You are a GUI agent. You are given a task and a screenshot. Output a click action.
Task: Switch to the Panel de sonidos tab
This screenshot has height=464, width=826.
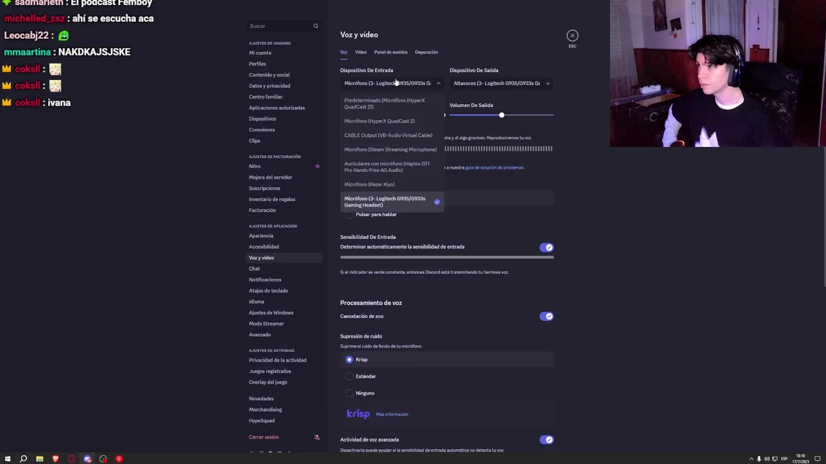(x=390, y=52)
